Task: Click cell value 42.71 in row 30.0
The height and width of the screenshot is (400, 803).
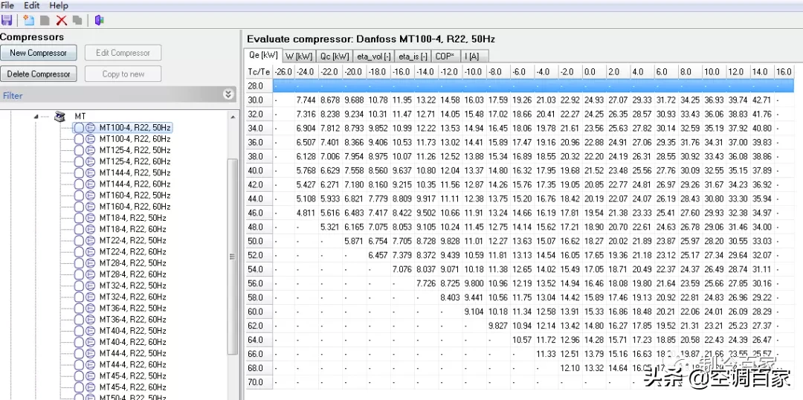Action: coord(761,100)
